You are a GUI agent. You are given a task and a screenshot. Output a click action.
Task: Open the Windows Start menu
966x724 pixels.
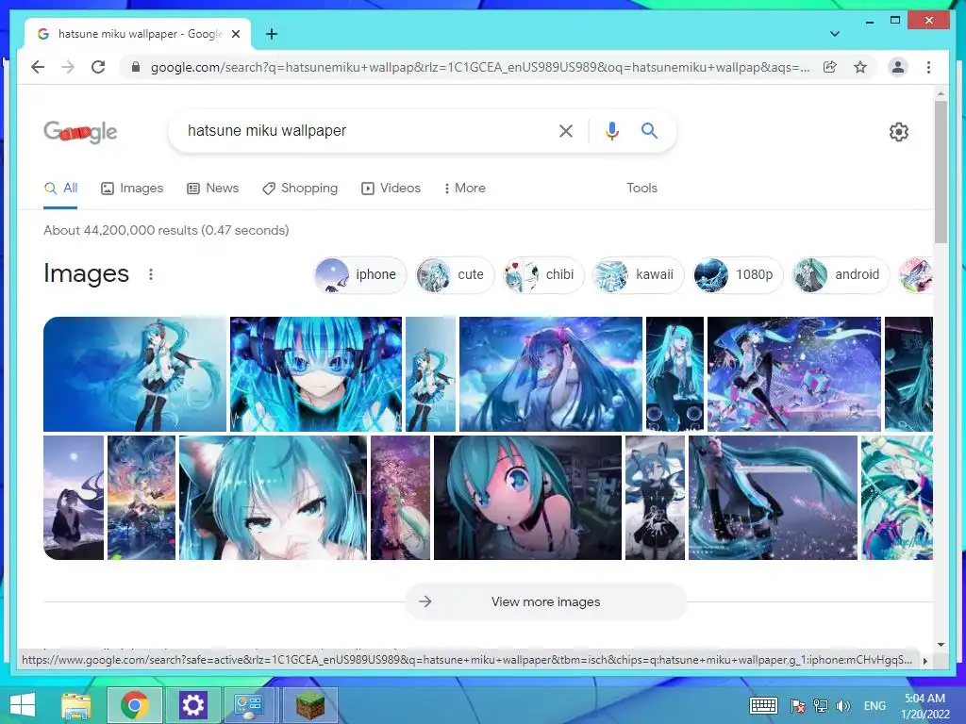[x=23, y=705]
